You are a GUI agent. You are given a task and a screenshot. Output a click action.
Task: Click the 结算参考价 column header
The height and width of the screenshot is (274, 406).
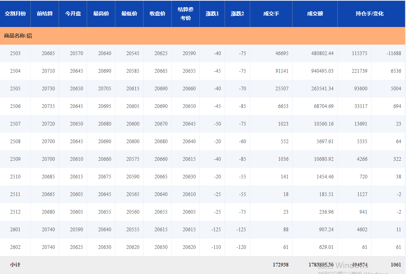[186, 13]
